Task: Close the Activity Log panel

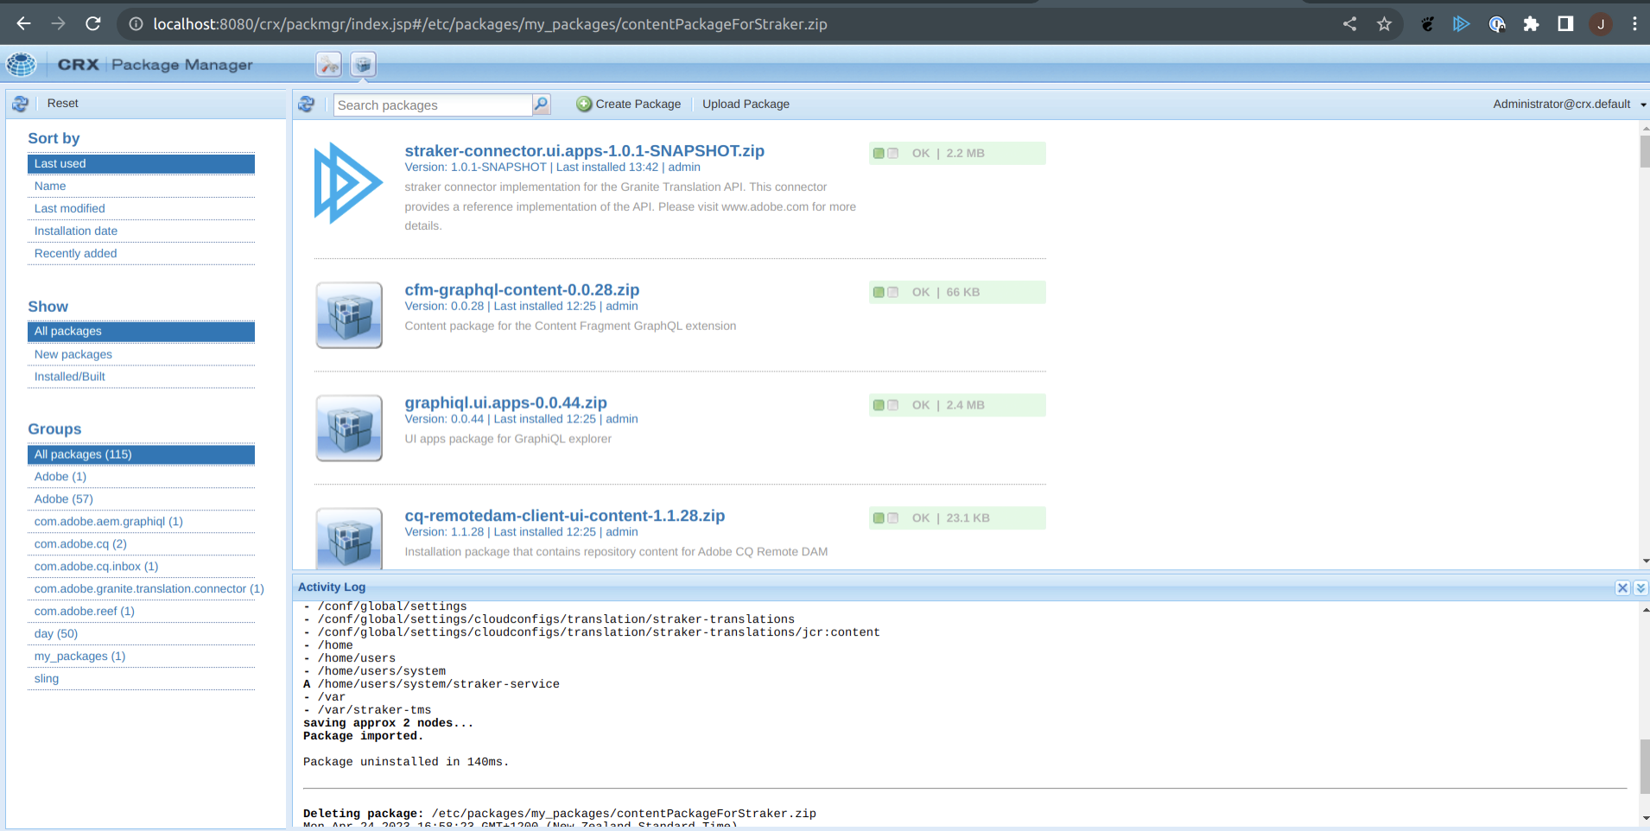Action: click(x=1622, y=587)
